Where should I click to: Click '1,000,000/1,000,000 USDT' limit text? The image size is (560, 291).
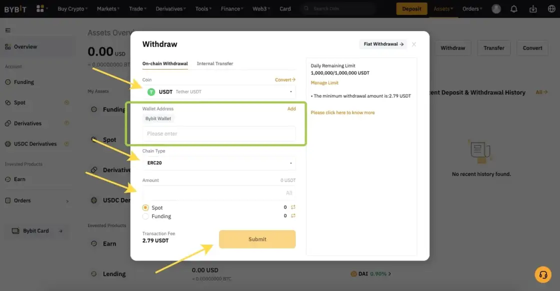(340, 73)
